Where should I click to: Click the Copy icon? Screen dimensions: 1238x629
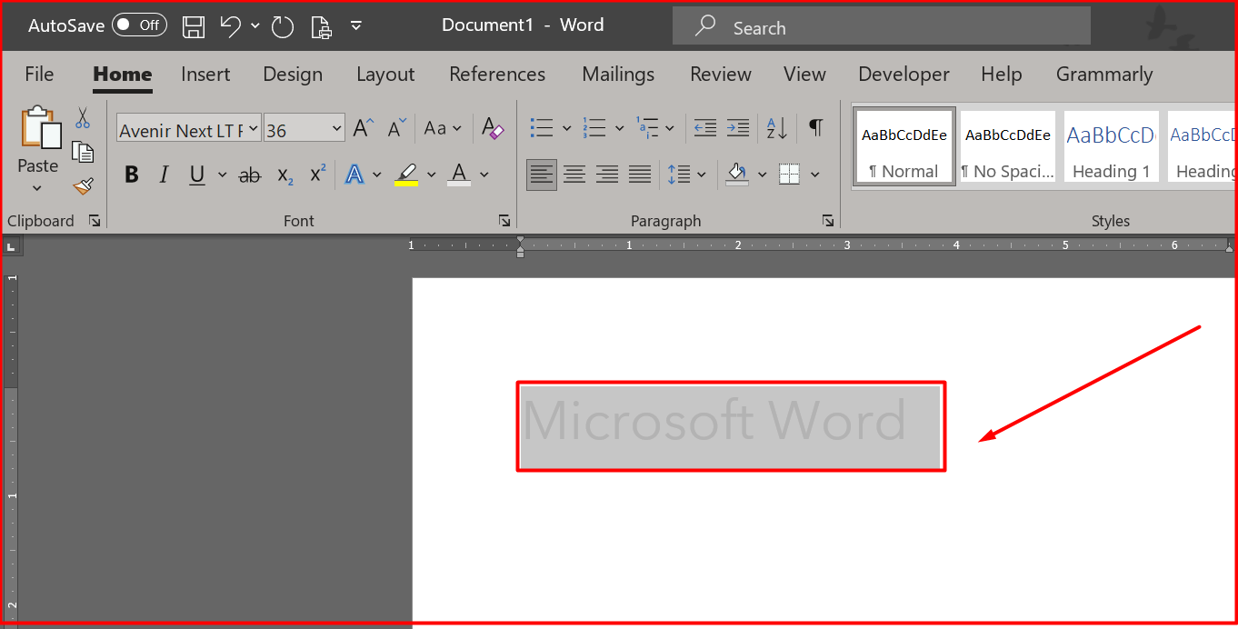(84, 152)
